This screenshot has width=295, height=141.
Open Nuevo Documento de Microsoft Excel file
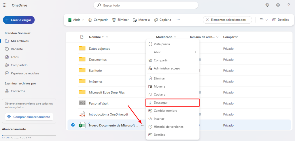pyautogui.click(x=114, y=125)
